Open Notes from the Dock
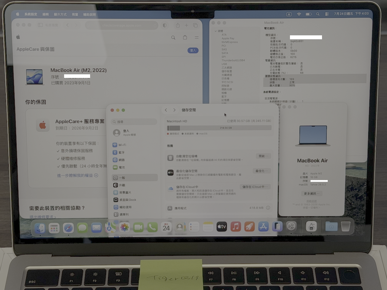The width and height of the screenshot is (387, 290). [208, 227]
